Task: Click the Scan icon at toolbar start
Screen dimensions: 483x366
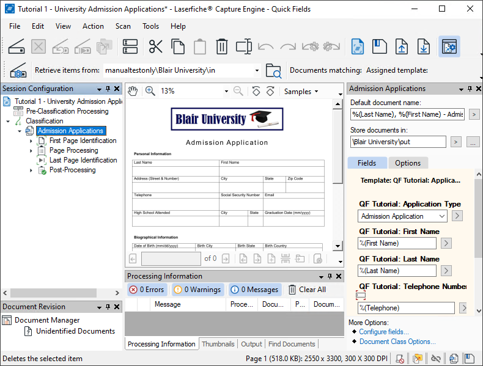Action: click(x=16, y=46)
